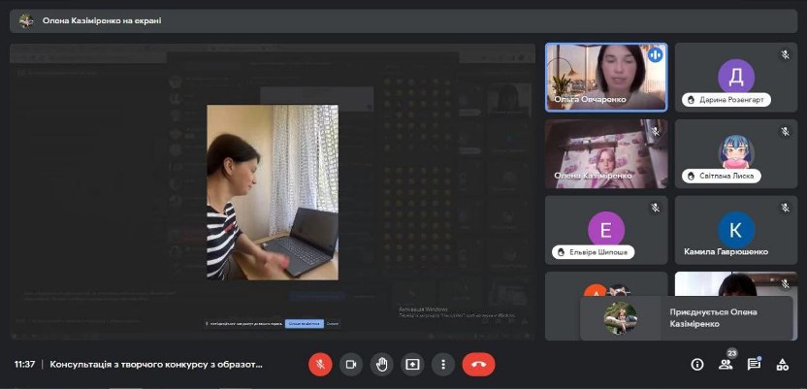This screenshot has height=389, width=807.
Task: Click the presenter avatar in the top banner
Action: [x=26, y=21]
